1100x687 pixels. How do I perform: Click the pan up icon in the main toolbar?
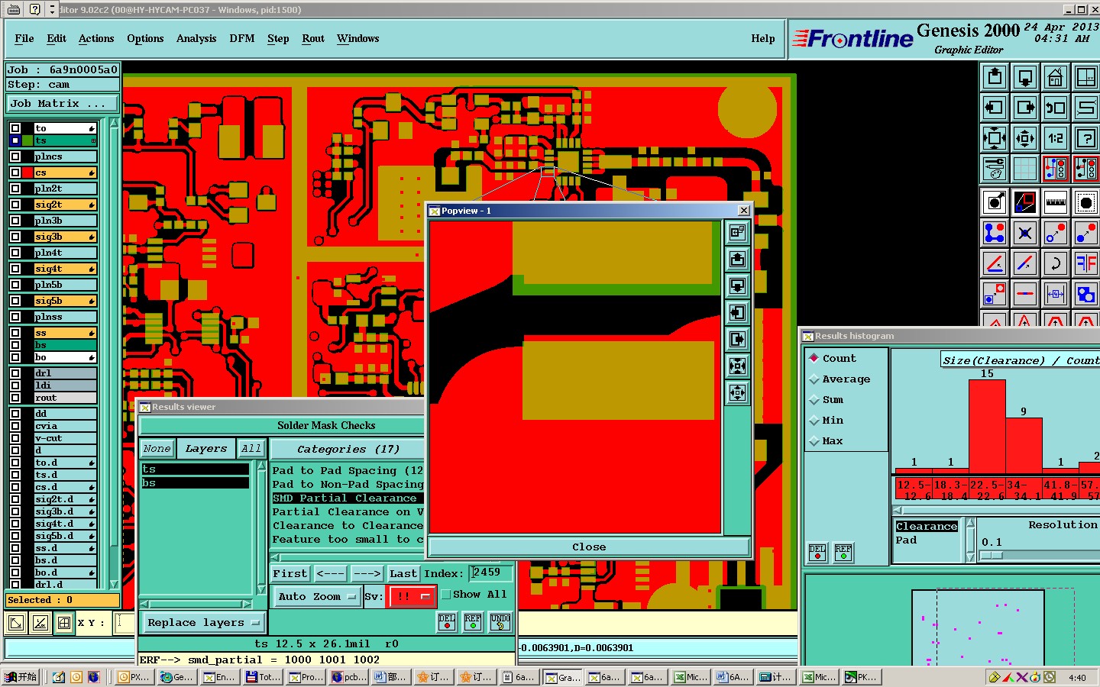point(995,76)
